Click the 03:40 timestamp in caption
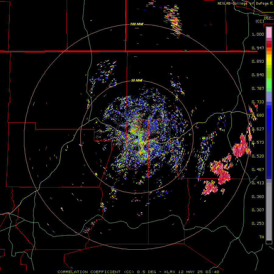 tap(212, 272)
